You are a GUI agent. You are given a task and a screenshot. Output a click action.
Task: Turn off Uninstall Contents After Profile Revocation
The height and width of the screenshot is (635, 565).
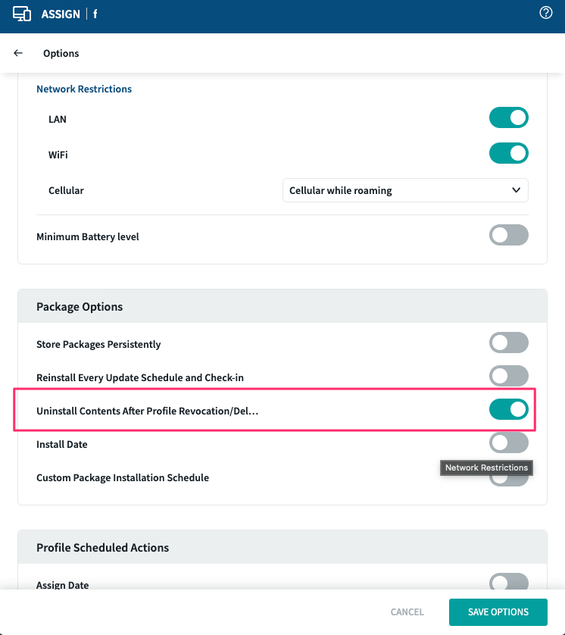(x=508, y=410)
